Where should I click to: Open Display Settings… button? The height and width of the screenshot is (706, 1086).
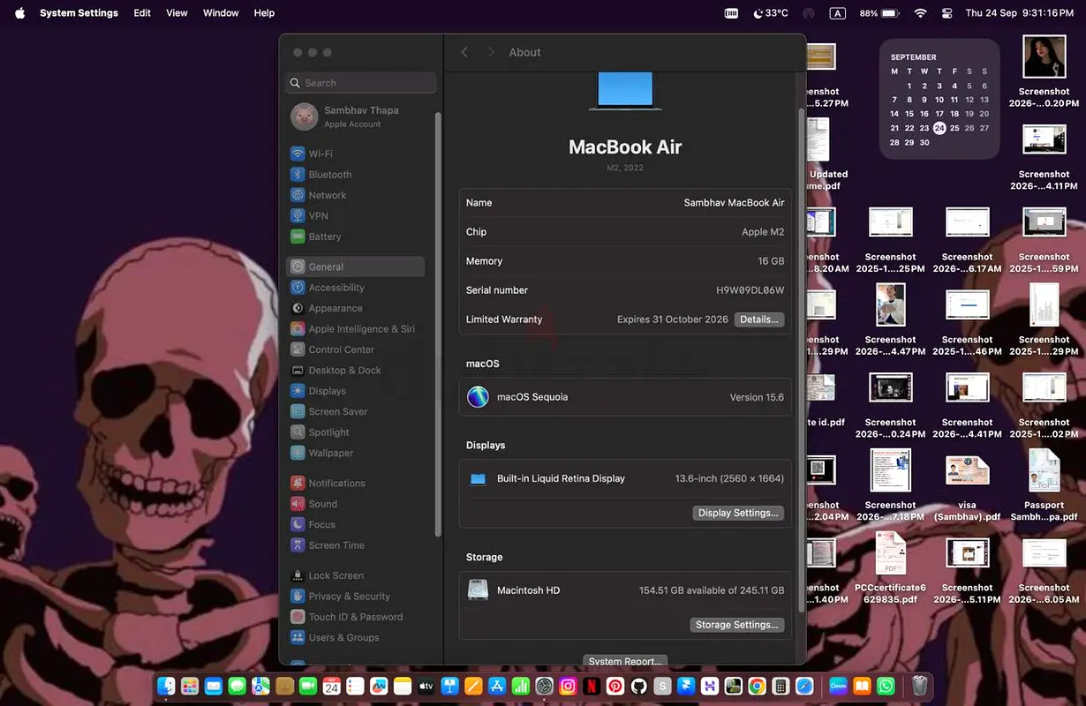[738, 513]
